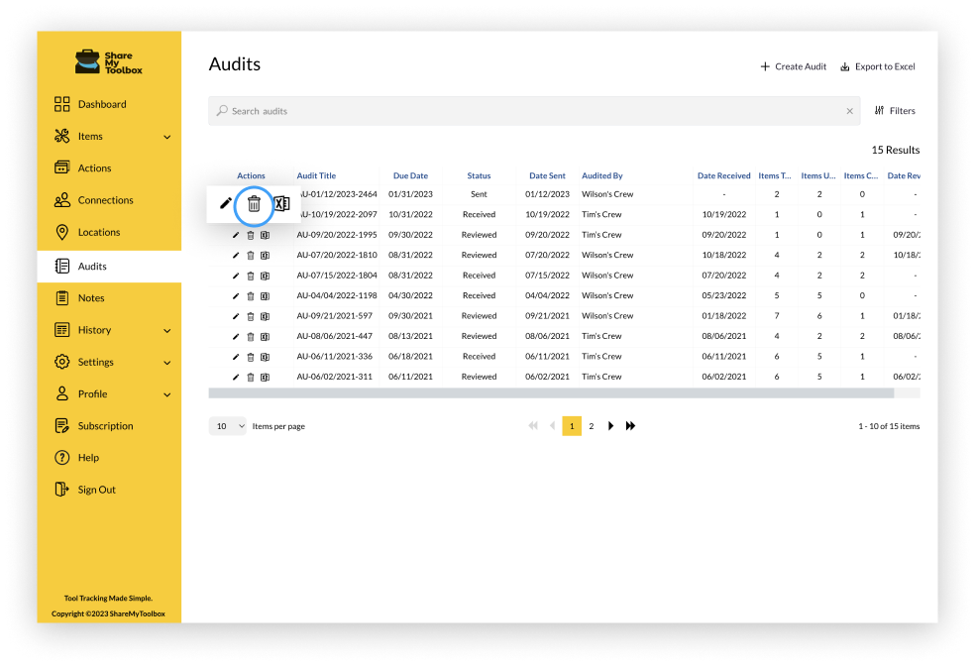Viewport: 976px width, 666px height.
Task: Click Export to Excel
Action: (x=878, y=65)
